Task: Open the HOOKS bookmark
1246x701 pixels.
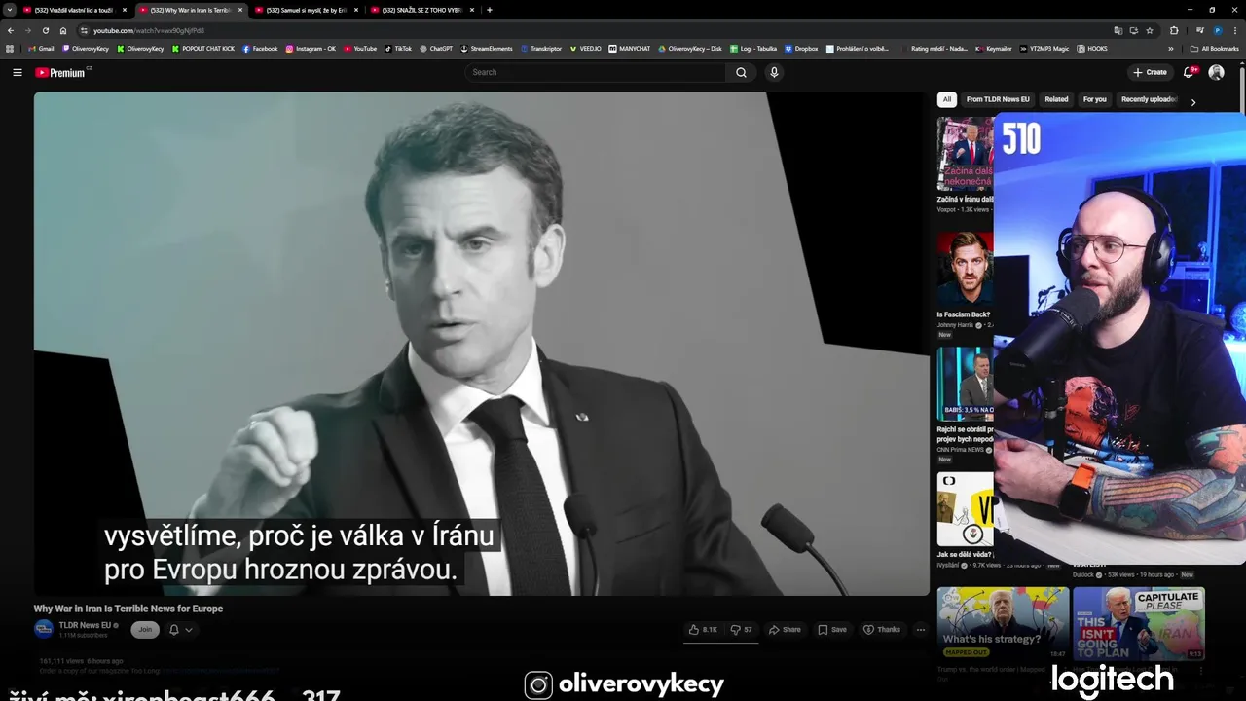Action: point(1092,48)
